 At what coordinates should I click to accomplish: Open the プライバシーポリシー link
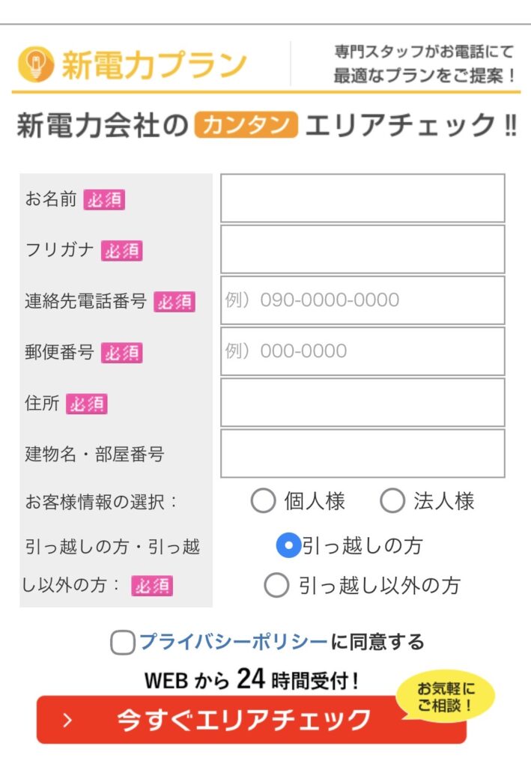point(234,642)
